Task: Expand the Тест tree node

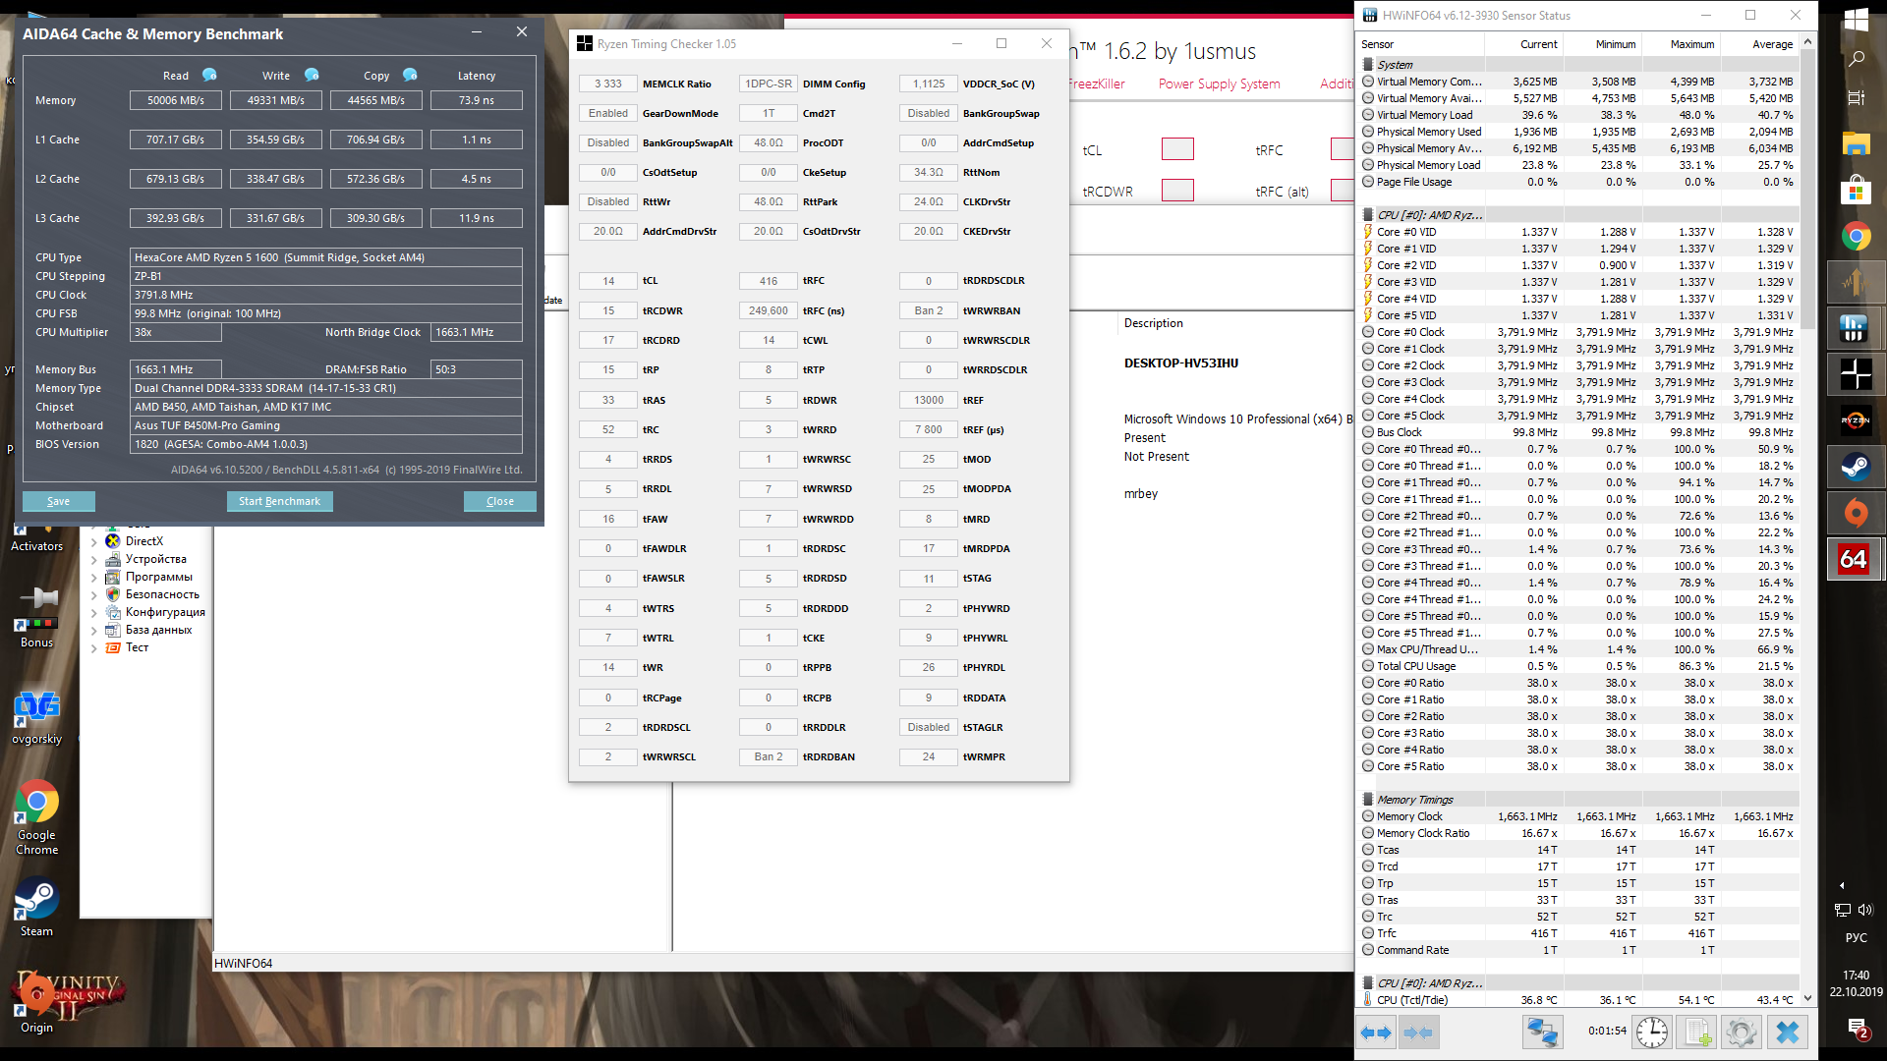Action: [x=94, y=647]
